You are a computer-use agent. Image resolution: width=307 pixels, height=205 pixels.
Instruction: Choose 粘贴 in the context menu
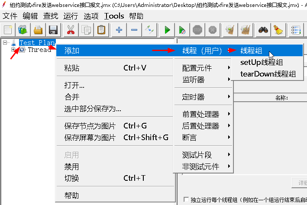115,68
